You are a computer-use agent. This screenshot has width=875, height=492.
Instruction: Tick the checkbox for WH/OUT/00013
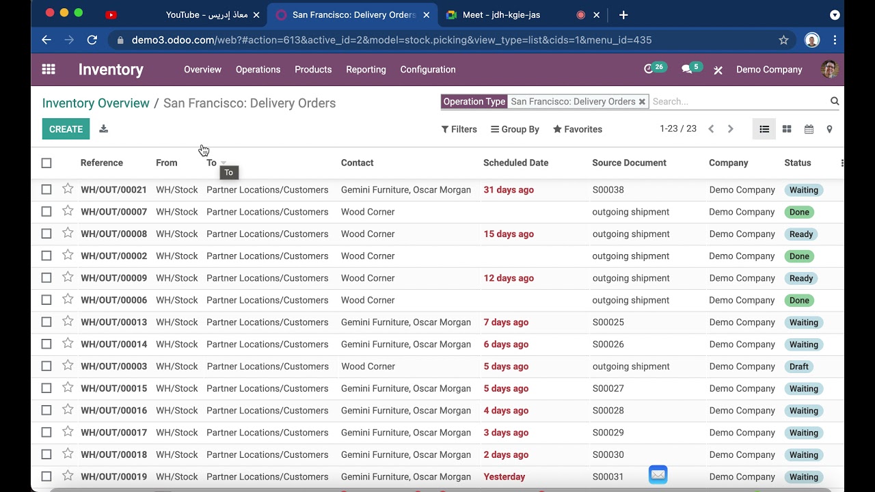(x=46, y=322)
